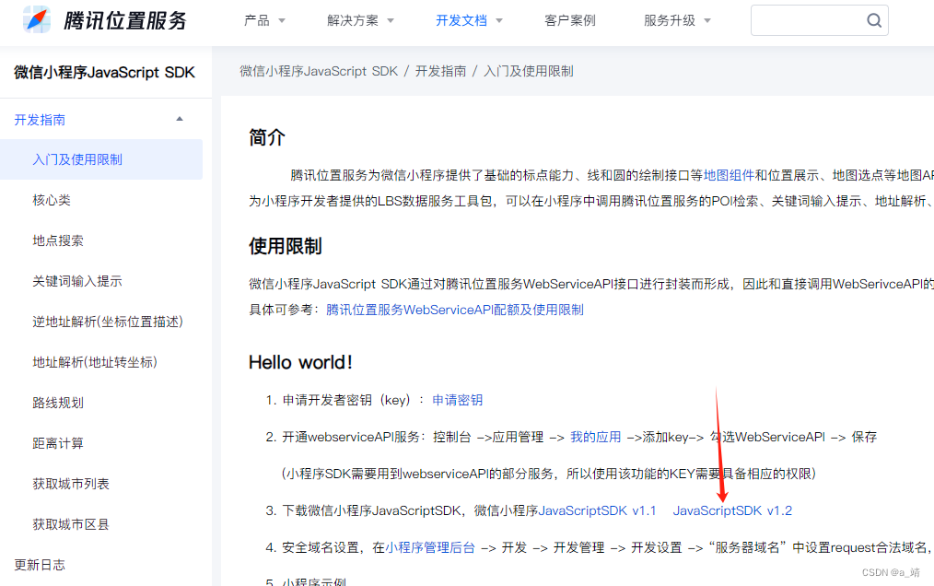Download JavaScriptSDK v1.2 link
The height and width of the screenshot is (586, 934).
[732, 510]
